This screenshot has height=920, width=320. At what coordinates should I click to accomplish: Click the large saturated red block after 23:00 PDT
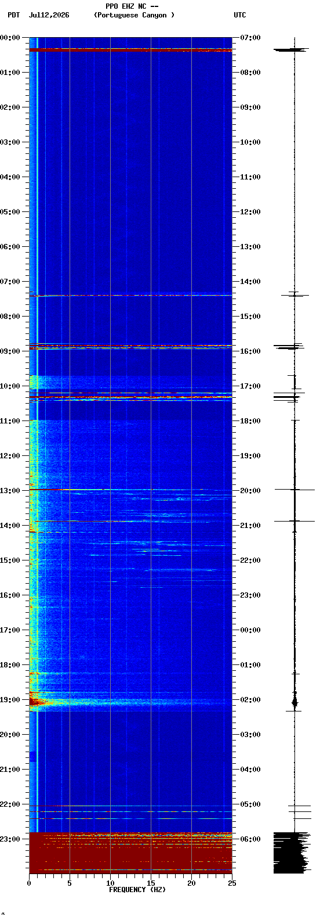[130, 853]
